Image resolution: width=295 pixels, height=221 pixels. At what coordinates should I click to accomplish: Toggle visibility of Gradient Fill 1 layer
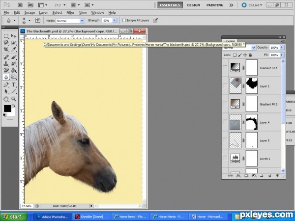(225, 68)
